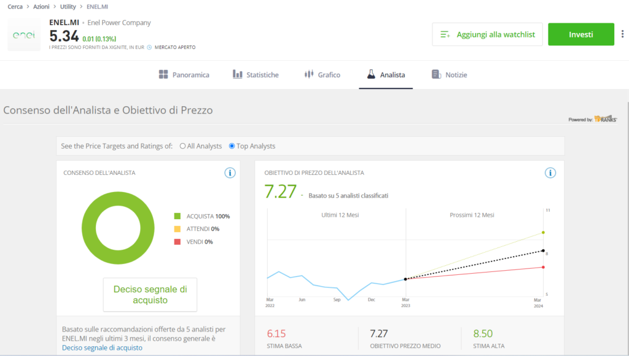629x356 pixels.
Task: Switch to the Statistiche tab
Action: coord(256,74)
